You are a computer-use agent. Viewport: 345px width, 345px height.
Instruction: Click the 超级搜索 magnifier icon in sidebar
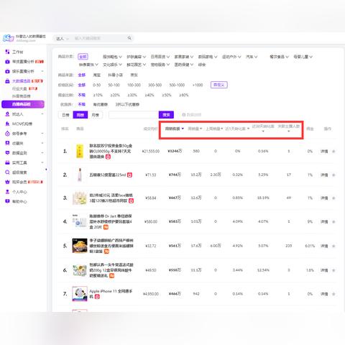[x=7, y=172]
